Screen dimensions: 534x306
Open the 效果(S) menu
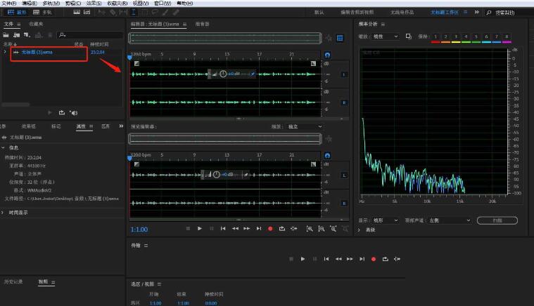(x=92, y=4)
